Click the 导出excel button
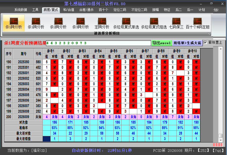Image resolution: width=227 pixels, height=155 pixels. pyautogui.click(x=161, y=43)
